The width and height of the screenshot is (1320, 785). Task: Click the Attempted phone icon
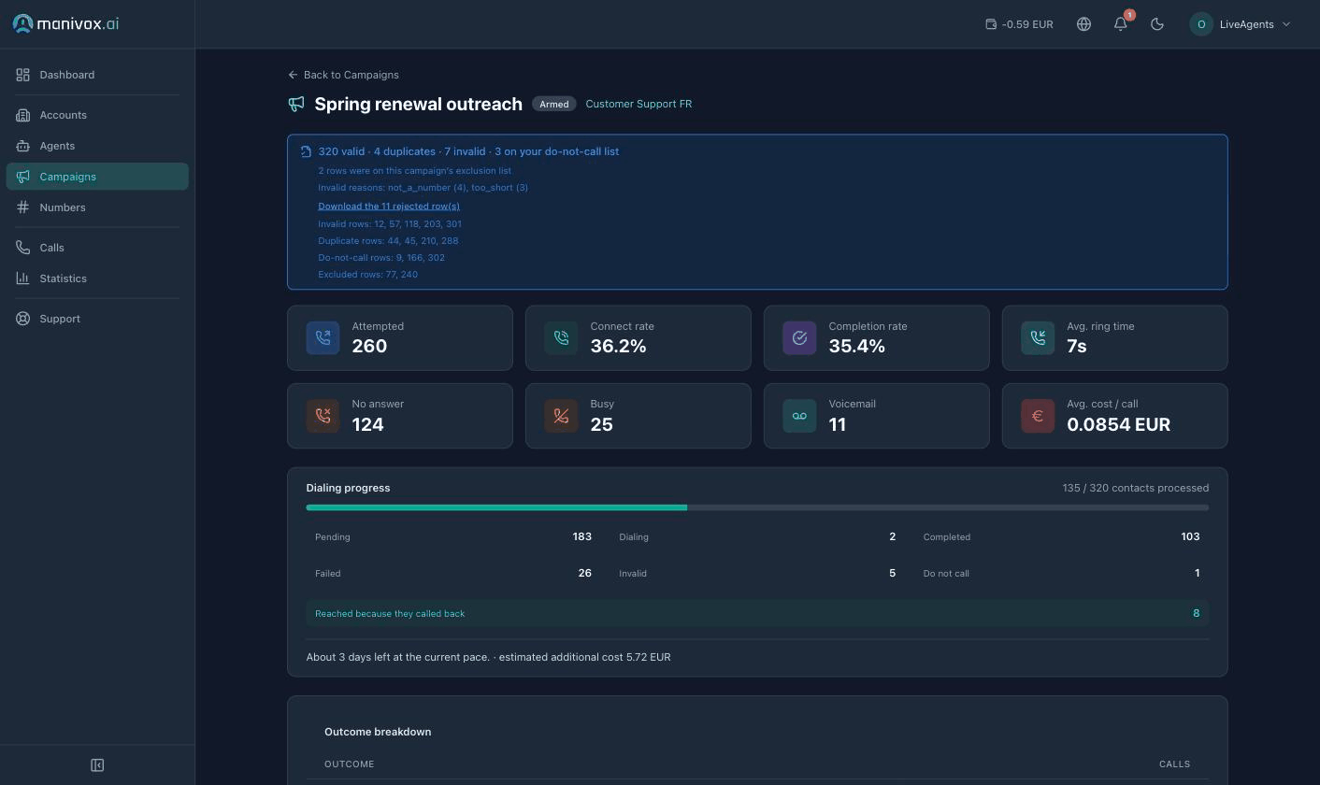[x=323, y=337]
